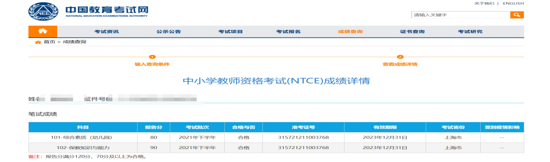Click the small house breadcrumb icon
Image resolution: width=550 pixels, height=162 pixels.
coord(38,42)
